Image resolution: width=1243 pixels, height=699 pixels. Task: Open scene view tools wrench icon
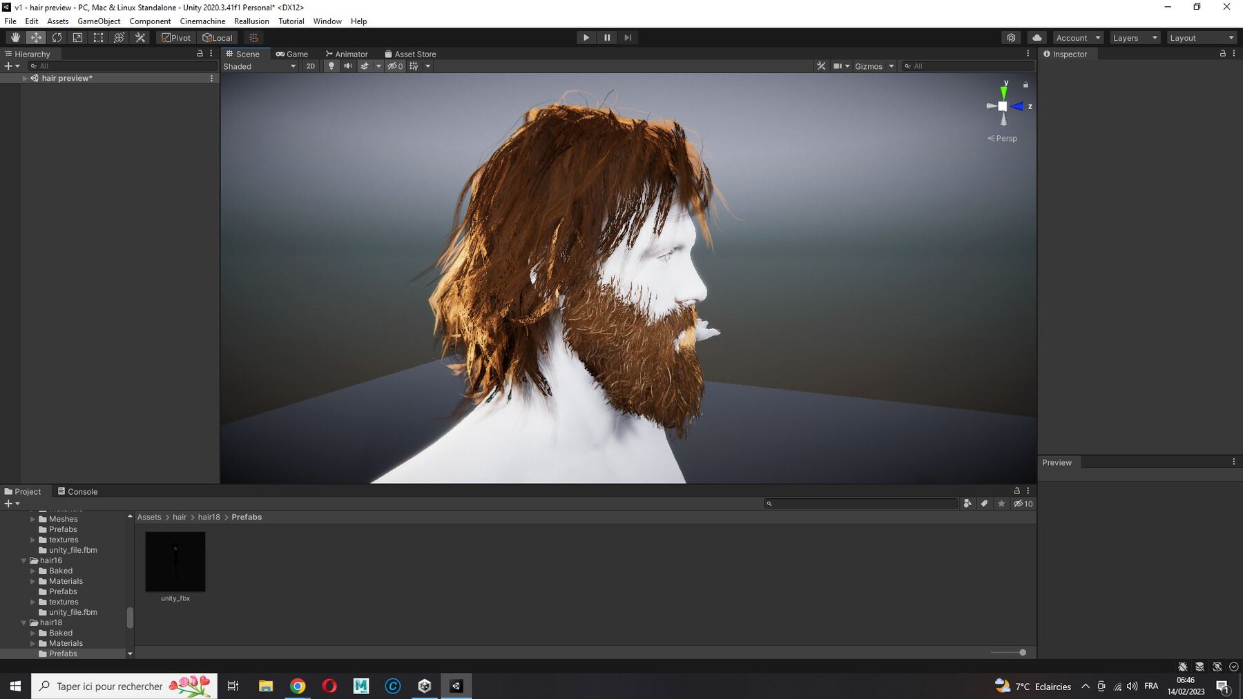point(821,66)
